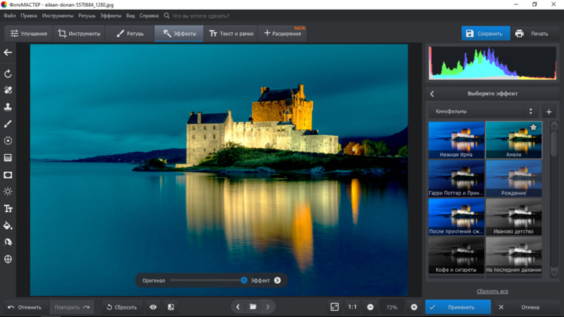564x317 pixels.
Task: Select the stamp tool
Action: point(8,107)
